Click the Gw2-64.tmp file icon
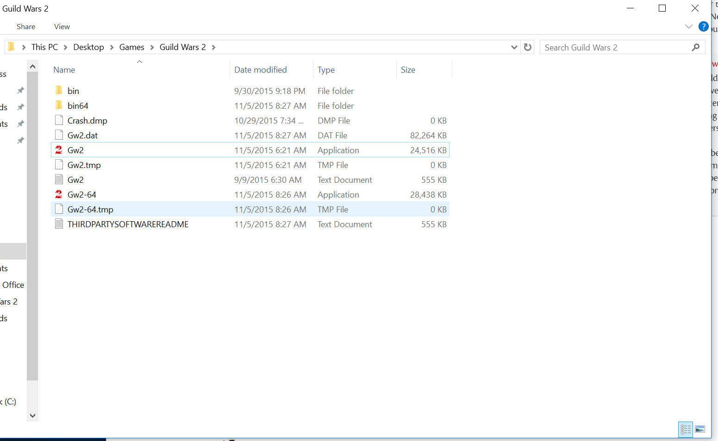The height and width of the screenshot is (441, 718). (x=59, y=209)
